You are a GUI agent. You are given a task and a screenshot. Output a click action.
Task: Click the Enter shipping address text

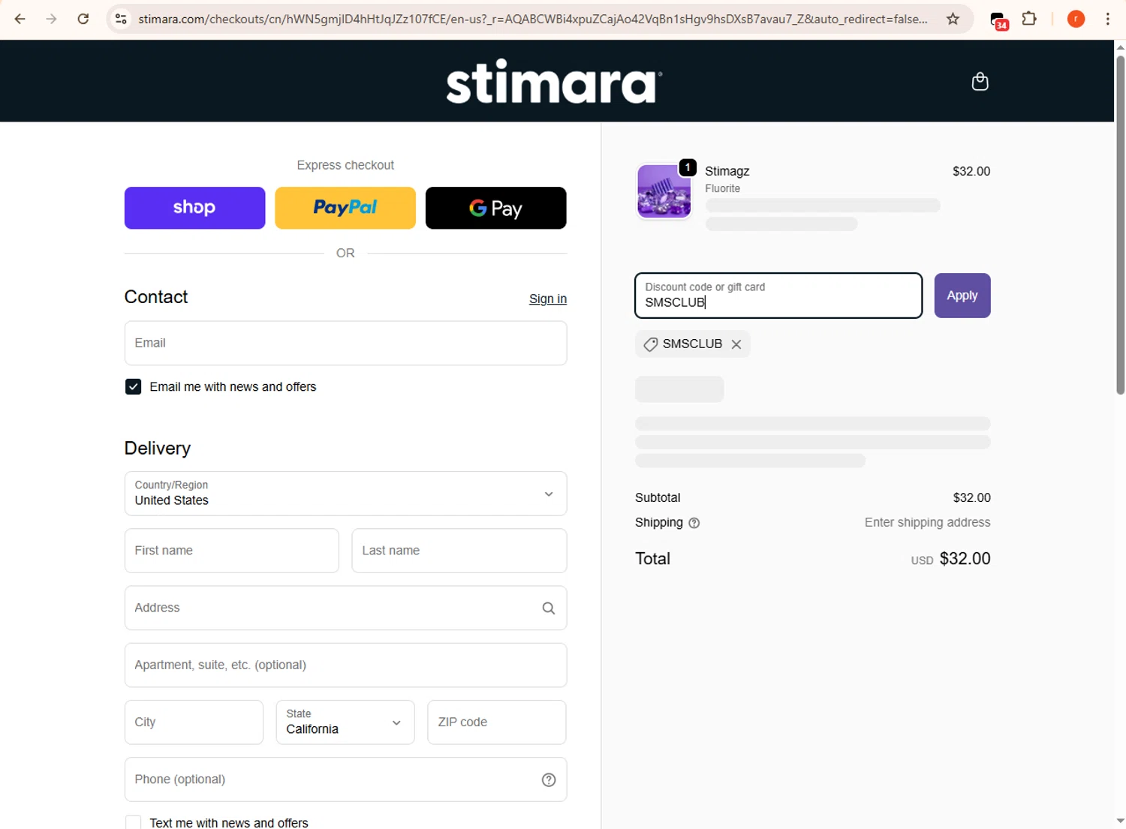927,523
